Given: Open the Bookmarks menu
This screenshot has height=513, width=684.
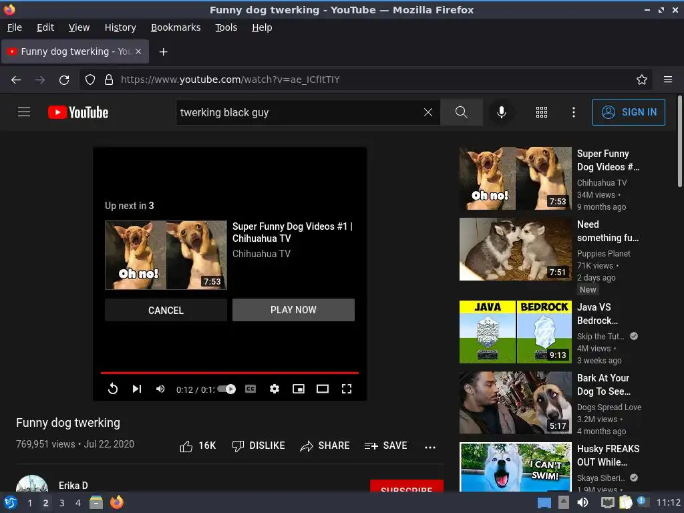Looking at the screenshot, I should click(x=176, y=27).
